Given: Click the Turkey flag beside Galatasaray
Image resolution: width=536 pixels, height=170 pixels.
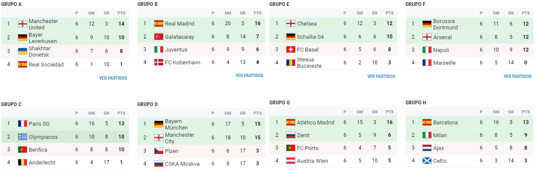Looking at the screenshot, I should pyautogui.click(x=159, y=37).
